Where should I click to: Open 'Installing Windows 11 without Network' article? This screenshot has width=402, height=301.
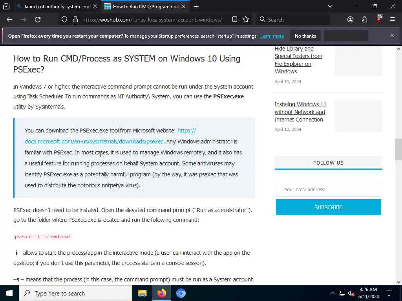click(300, 112)
